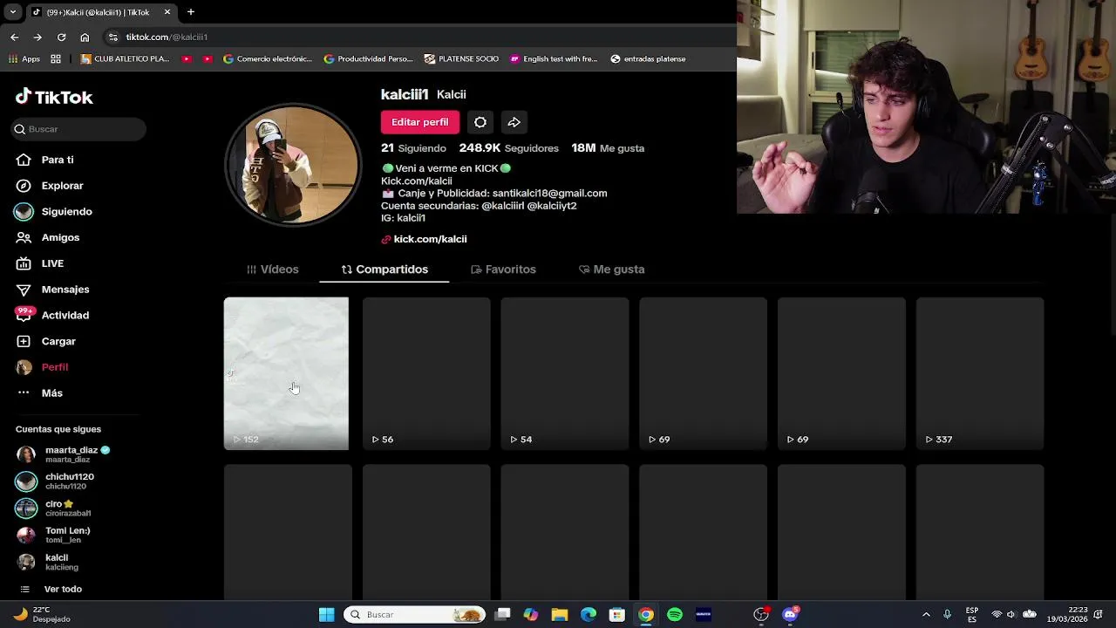Click the TikTok logo
The image size is (1116, 628).
pyautogui.click(x=54, y=97)
